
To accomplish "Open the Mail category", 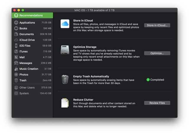I will 32,57.
